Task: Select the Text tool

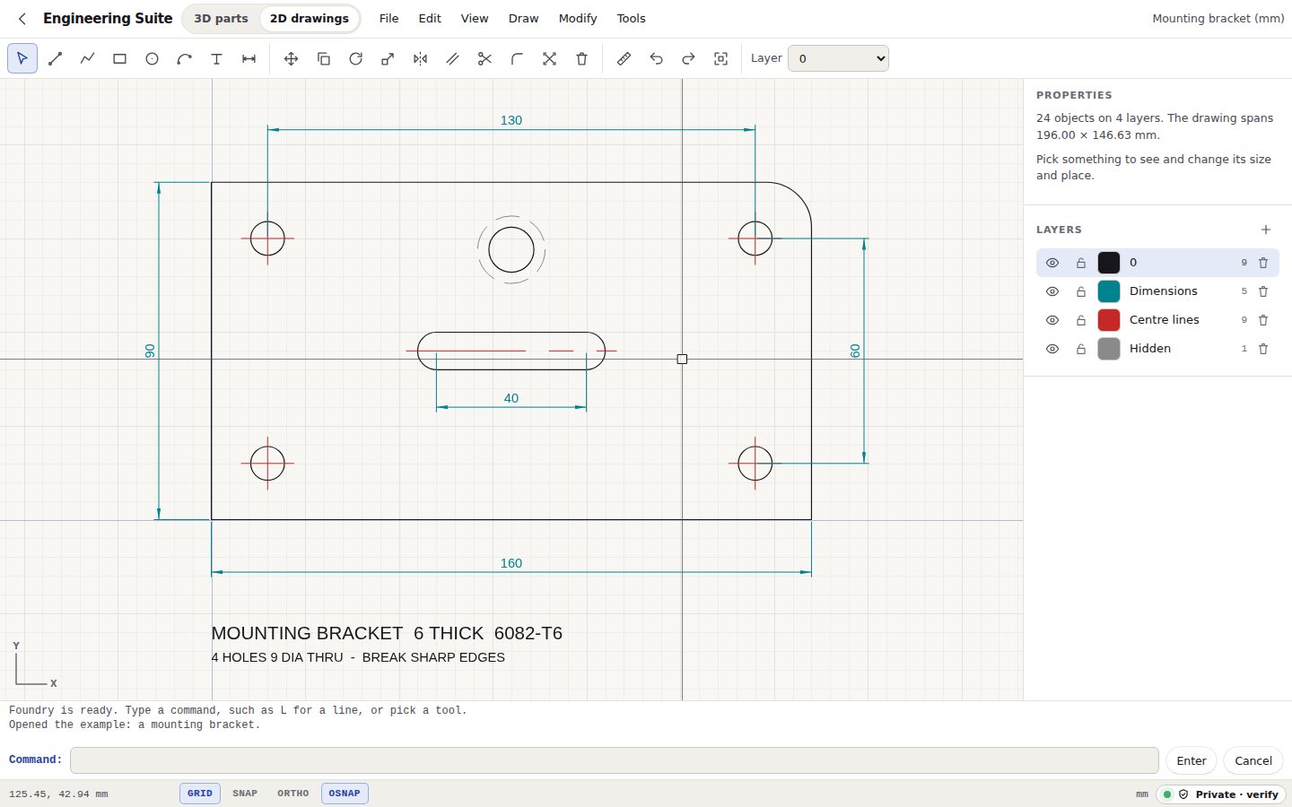Action: pyautogui.click(x=216, y=58)
